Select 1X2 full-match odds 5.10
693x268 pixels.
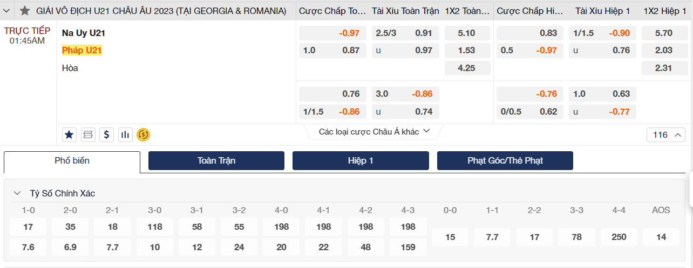pyautogui.click(x=467, y=33)
